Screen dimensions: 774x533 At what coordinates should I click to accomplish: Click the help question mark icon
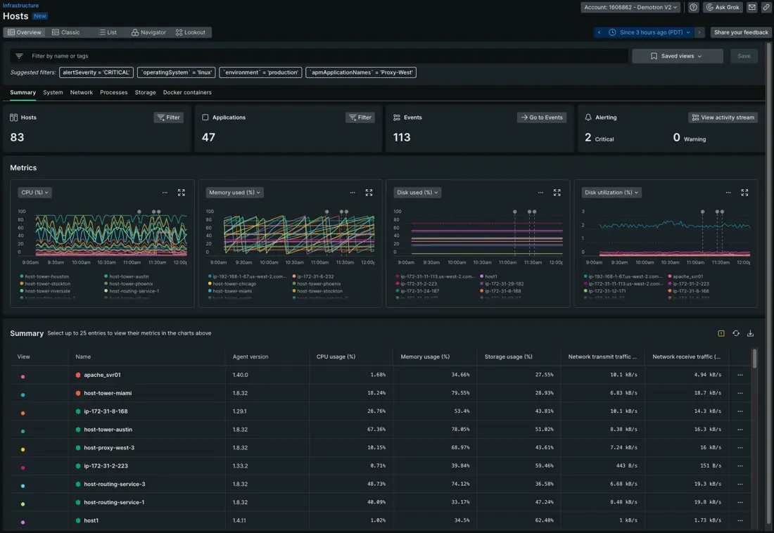pyautogui.click(x=693, y=7)
